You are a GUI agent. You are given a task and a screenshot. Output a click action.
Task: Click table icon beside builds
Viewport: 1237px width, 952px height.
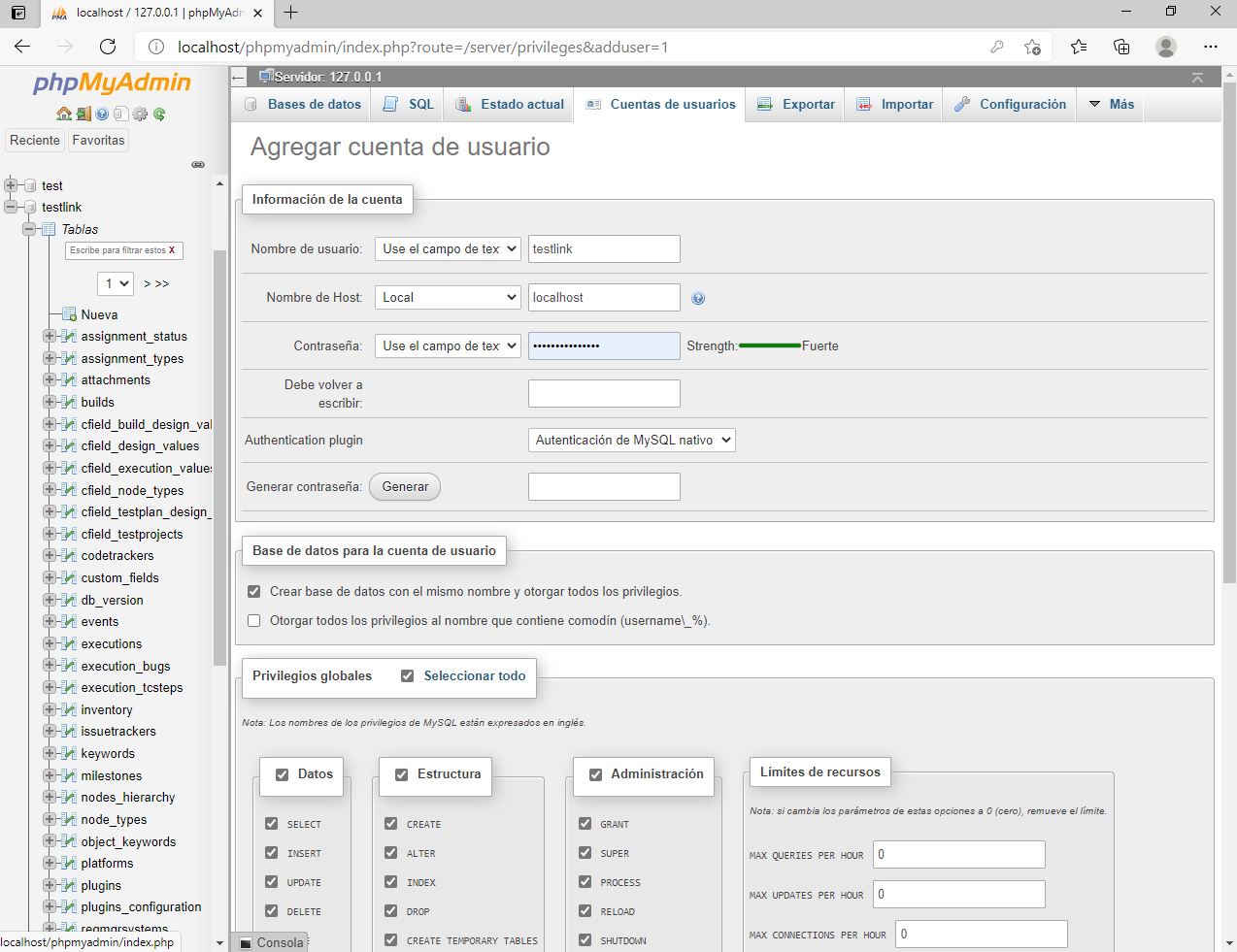click(x=69, y=402)
